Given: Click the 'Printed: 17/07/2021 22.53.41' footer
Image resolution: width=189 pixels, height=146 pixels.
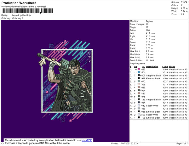Looking at the screenshot, I should pos(125,143).
